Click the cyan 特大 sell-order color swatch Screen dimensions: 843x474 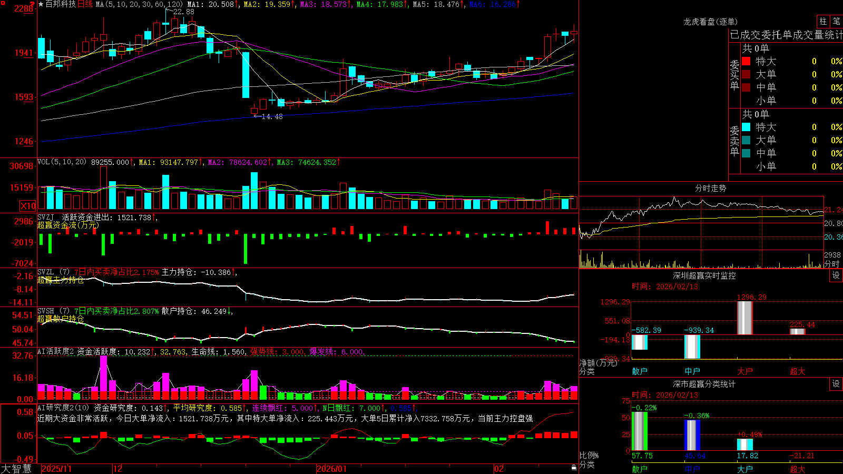[x=746, y=127]
